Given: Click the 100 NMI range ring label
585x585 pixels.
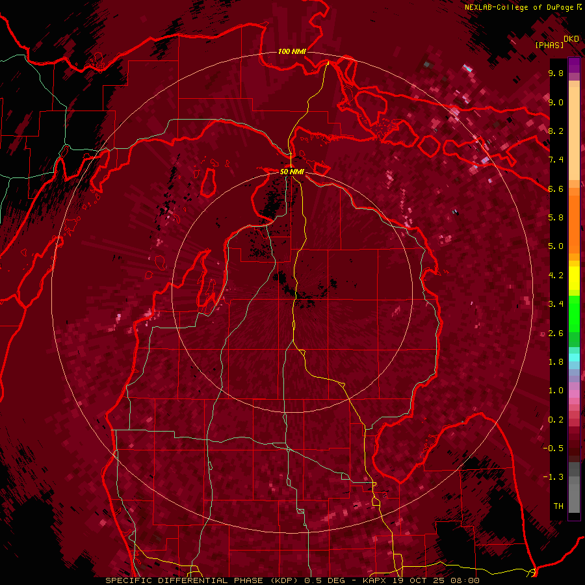Looking at the screenshot, I should click(x=292, y=51).
